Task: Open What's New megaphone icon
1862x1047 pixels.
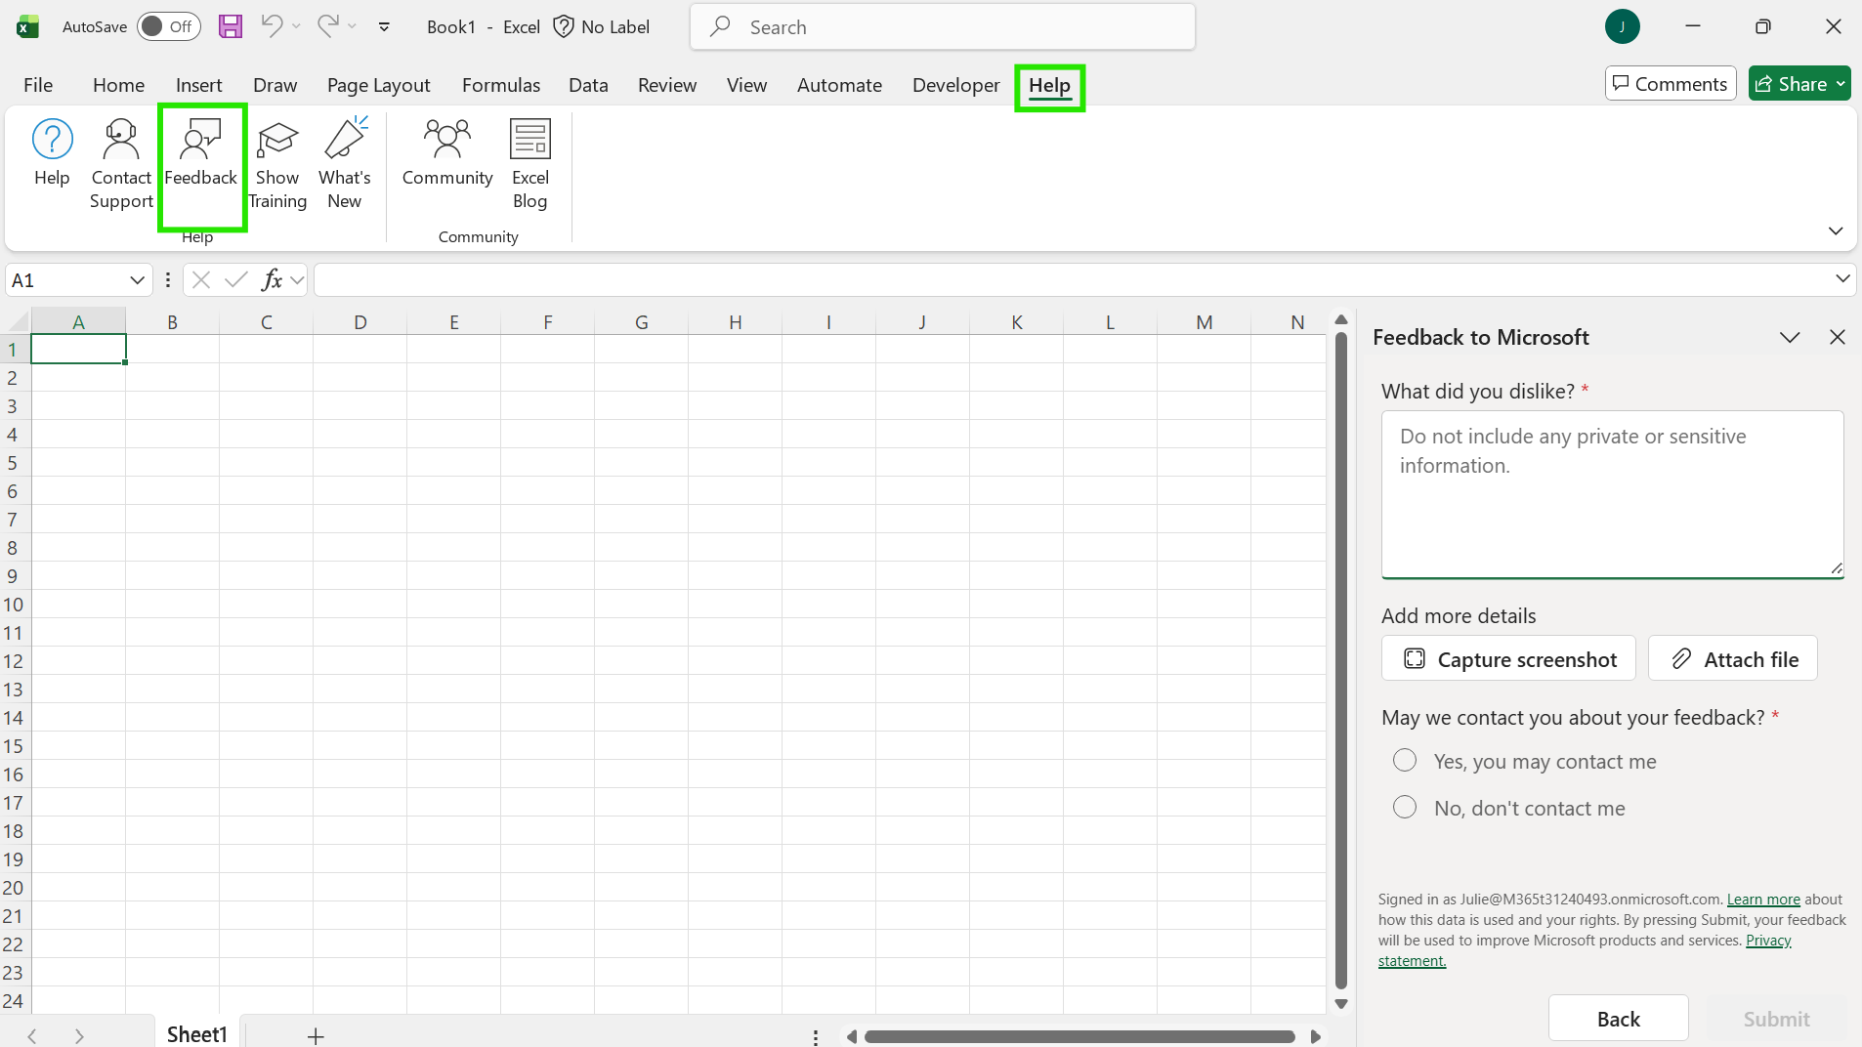Action: tap(345, 139)
